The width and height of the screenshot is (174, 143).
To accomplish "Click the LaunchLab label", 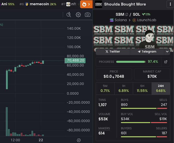I will click(144, 20).
